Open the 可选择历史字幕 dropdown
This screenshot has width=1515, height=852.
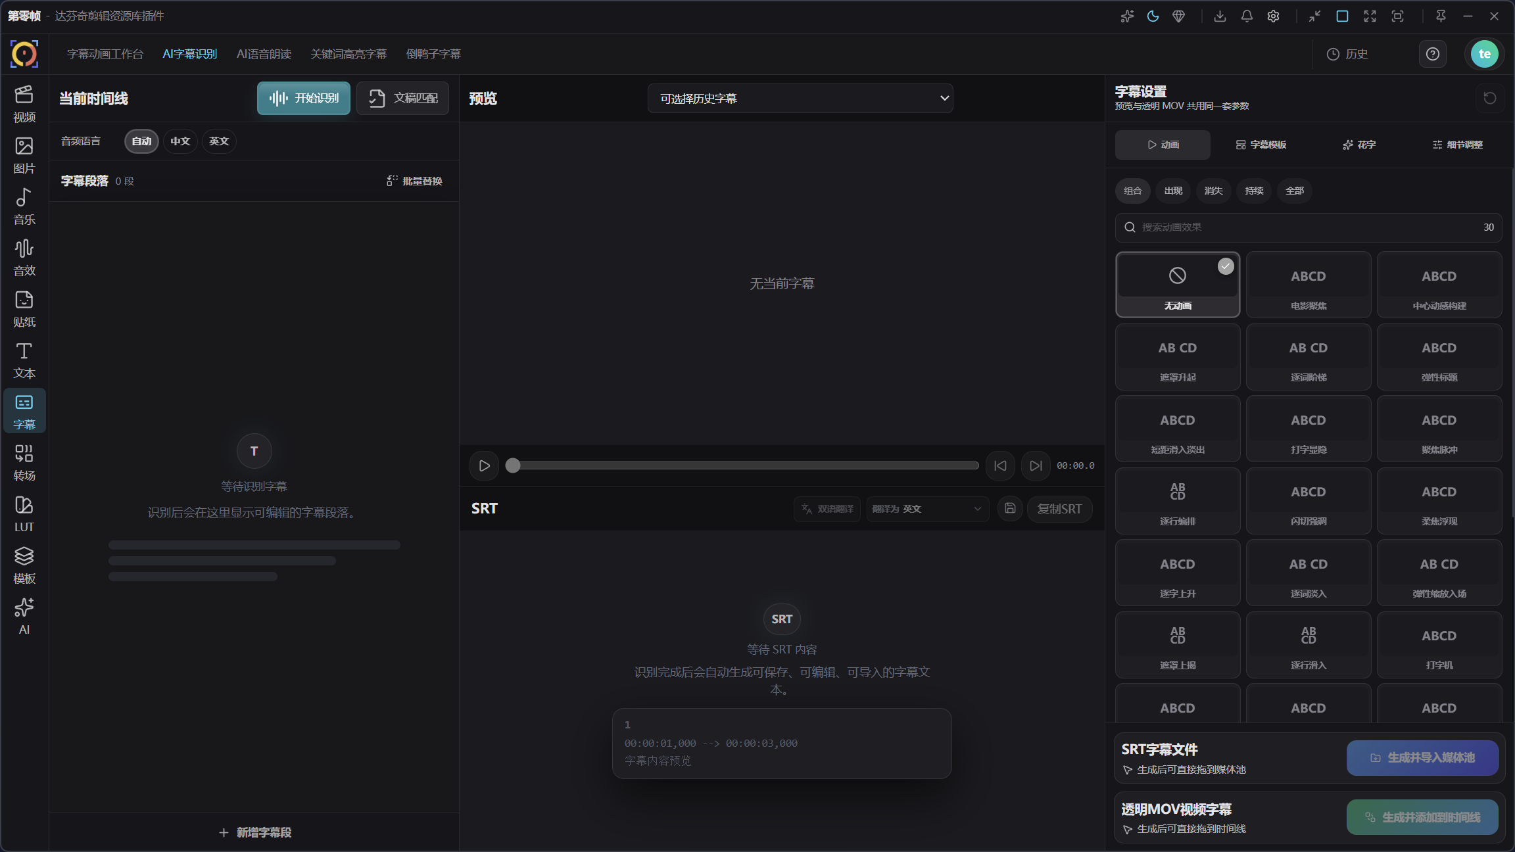(800, 99)
